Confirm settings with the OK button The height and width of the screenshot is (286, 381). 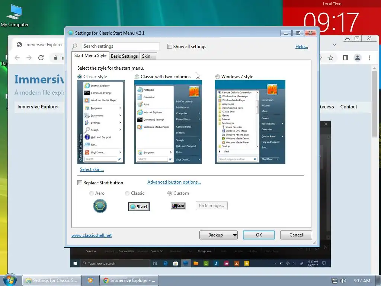click(x=259, y=235)
